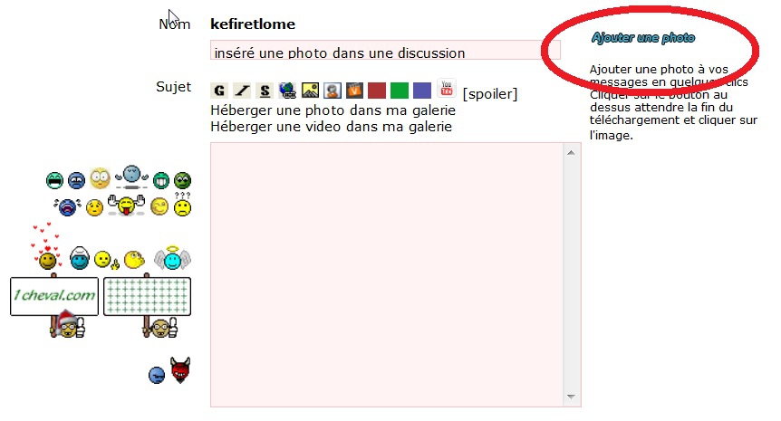Viewport: 781px width, 421px height.
Task: Click the subject field containing 'inséré une photo'
Action: [385, 52]
